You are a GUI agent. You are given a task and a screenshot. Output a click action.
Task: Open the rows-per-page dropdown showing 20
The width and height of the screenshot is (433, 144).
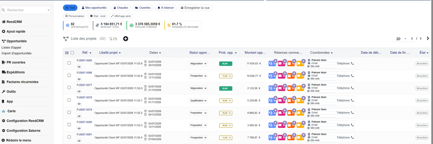pyautogui.click(x=401, y=39)
